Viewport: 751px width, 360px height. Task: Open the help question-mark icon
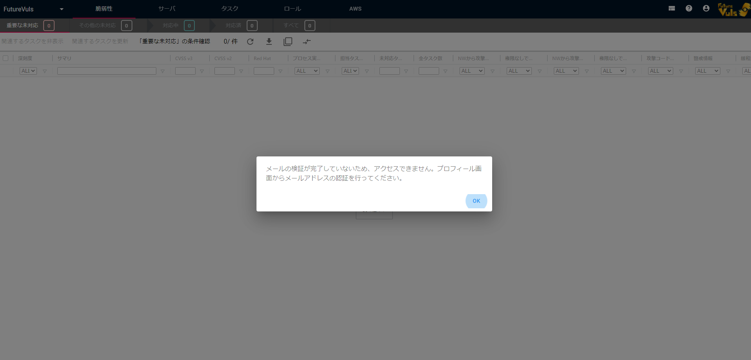pos(689,8)
